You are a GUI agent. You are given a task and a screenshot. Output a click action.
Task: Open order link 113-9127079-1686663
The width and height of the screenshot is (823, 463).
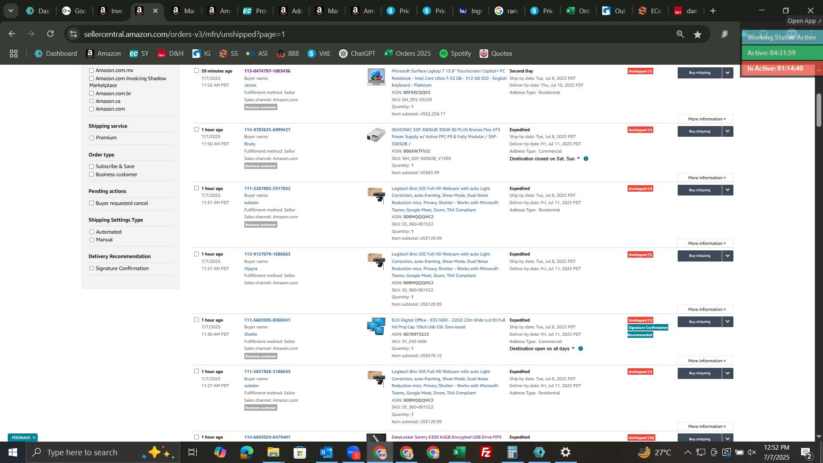pos(267,254)
